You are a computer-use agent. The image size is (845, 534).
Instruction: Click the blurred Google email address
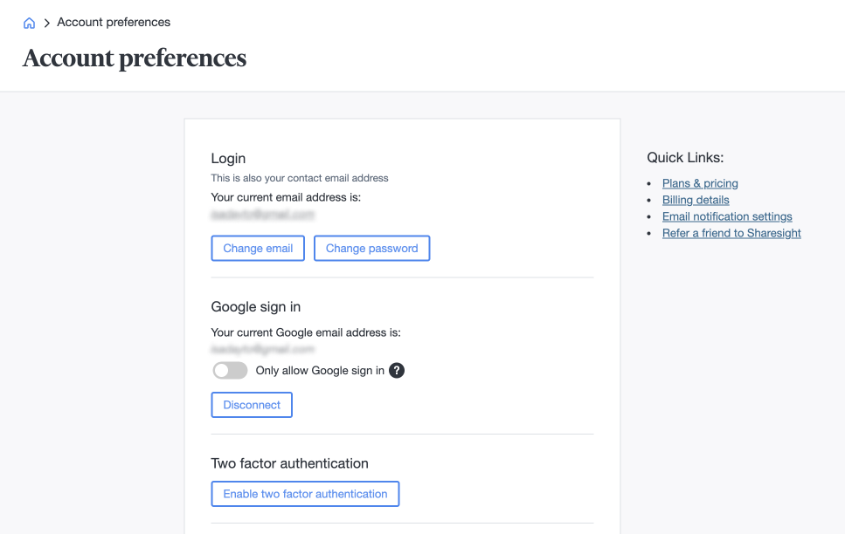tap(262, 349)
